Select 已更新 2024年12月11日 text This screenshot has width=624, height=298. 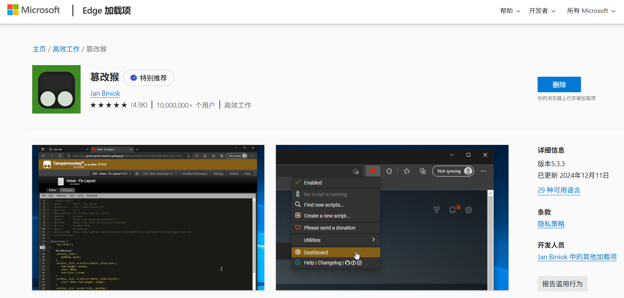[x=573, y=176]
